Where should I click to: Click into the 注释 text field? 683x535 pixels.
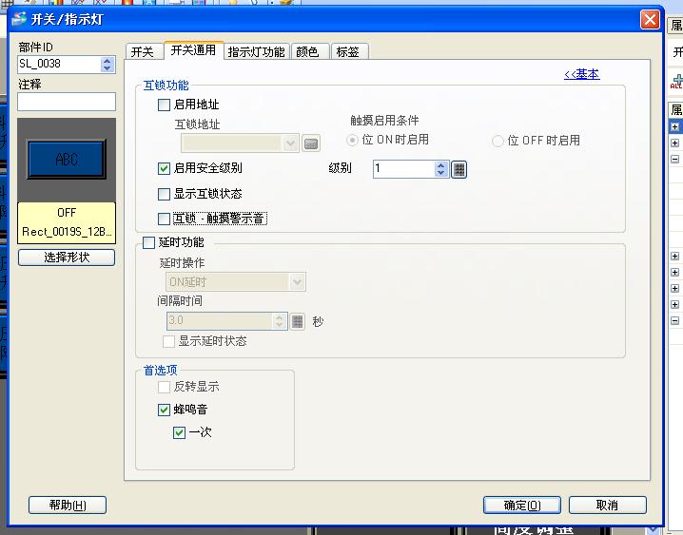[x=67, y=102]
